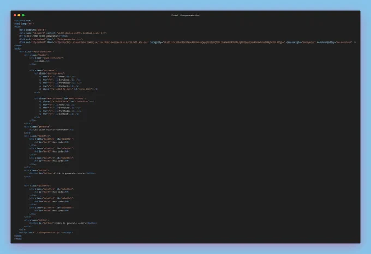Click the h4 line with id="text5"
Viewport: 371px width, 254px height.
[52, 202]
